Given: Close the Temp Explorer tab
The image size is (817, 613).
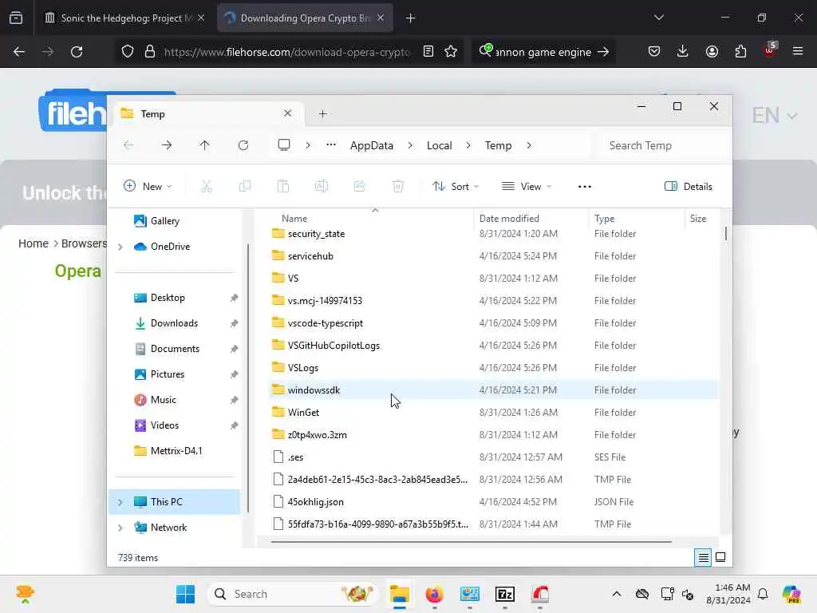Looking at the screenshot, I should pos(287,113).
